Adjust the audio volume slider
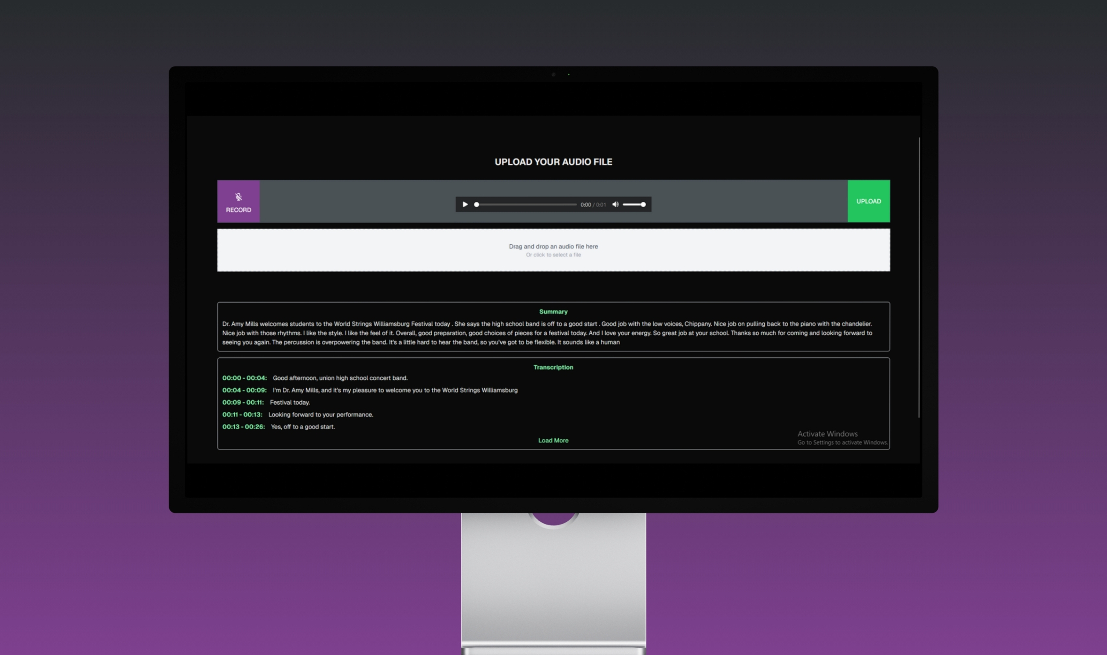The image size is (1107, 655). click(x=634, y=204)
